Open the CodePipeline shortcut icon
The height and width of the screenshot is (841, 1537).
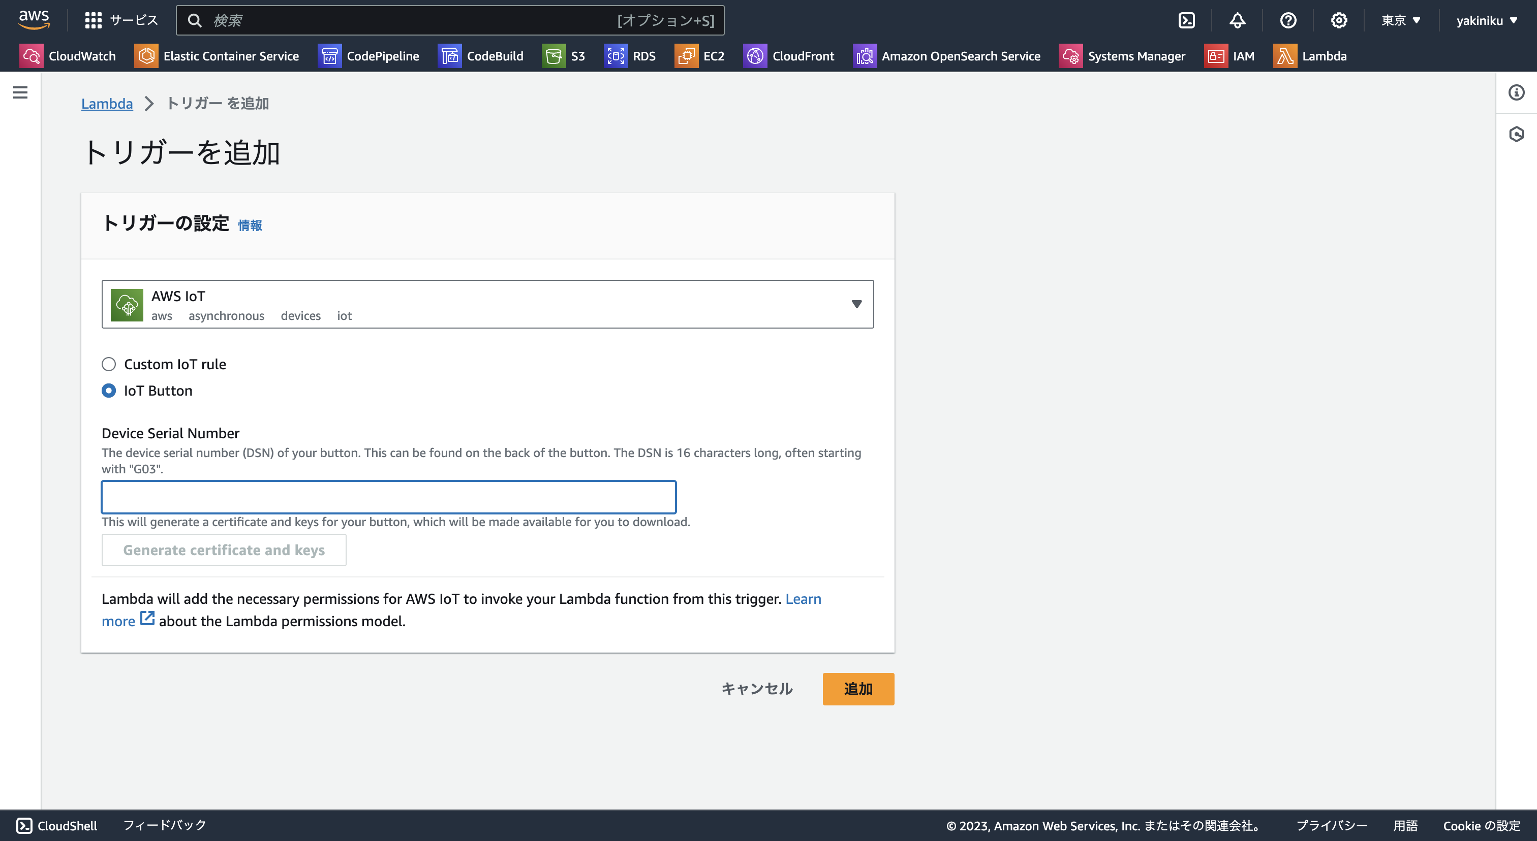329,56
